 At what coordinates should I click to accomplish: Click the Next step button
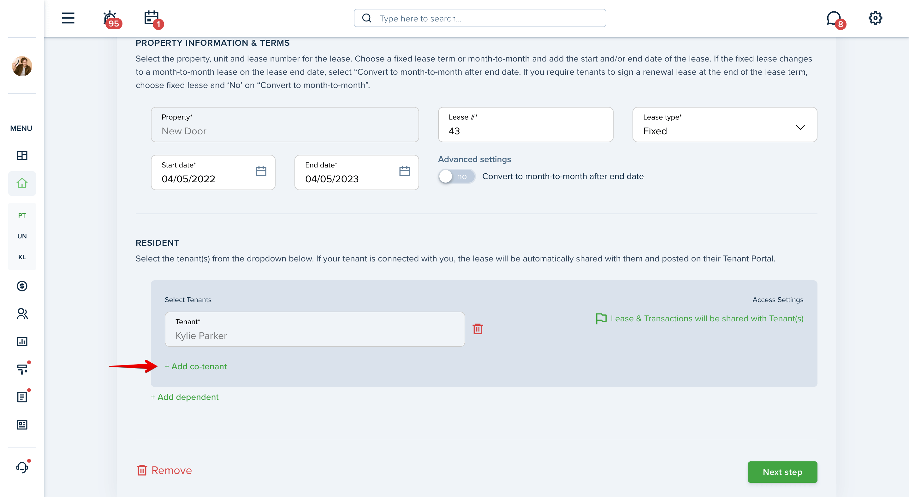pyautogui.click(x=782, y=472)
